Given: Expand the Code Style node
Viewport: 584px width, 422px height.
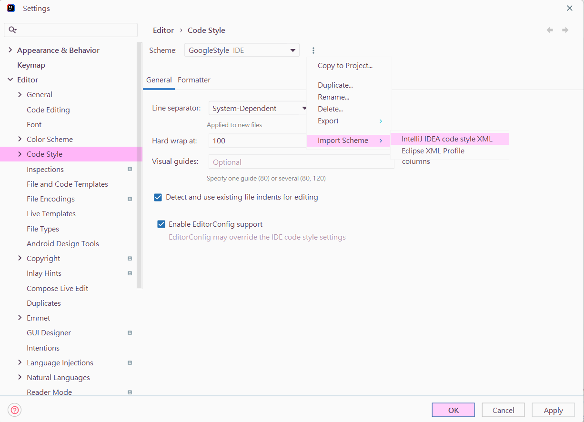Looking at the screenshot, I should point(20,154).
